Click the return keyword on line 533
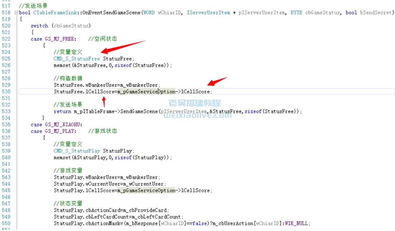The image size is (395, 231). (x=62, y=111)
